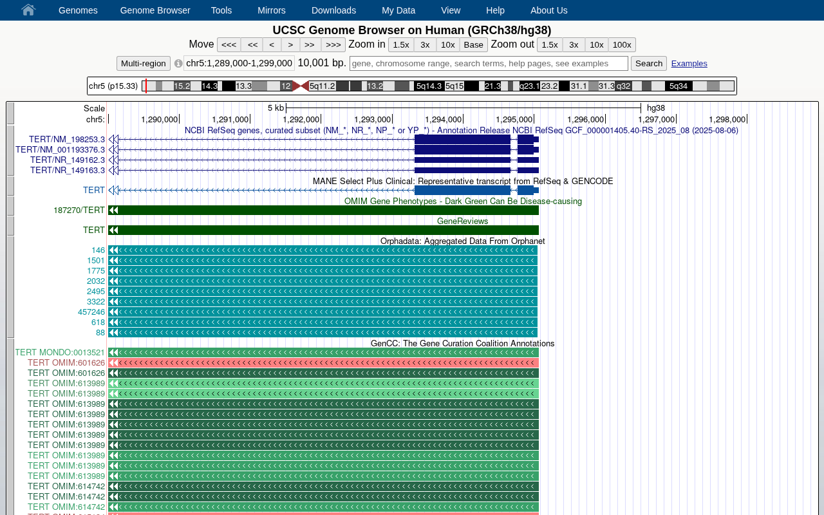The height and width of the screenshot is (515, 824).
Task: Open the About Us menu
Action: 549,10
